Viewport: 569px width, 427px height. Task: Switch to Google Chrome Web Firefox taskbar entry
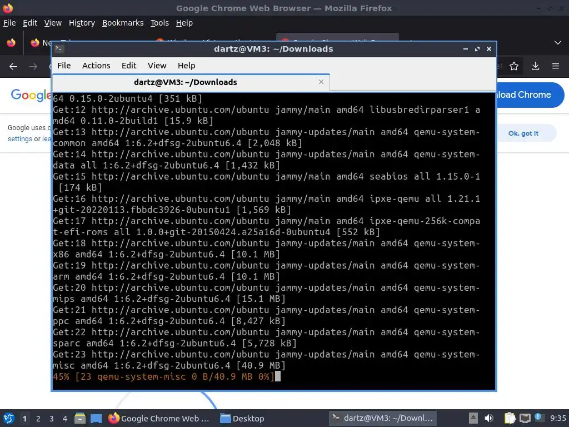point(159,418)
